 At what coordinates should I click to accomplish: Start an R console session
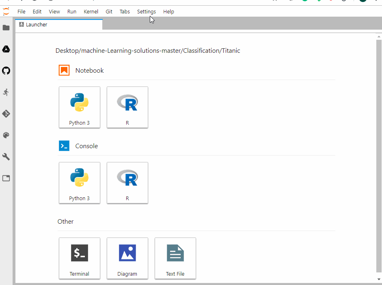[127, 183]
